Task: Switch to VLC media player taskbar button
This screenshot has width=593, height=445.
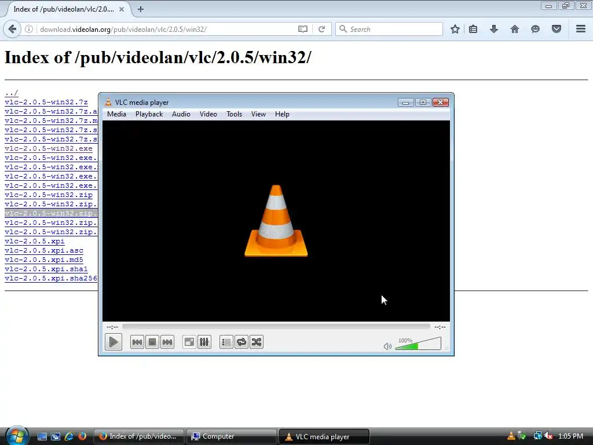Action: 324,436
